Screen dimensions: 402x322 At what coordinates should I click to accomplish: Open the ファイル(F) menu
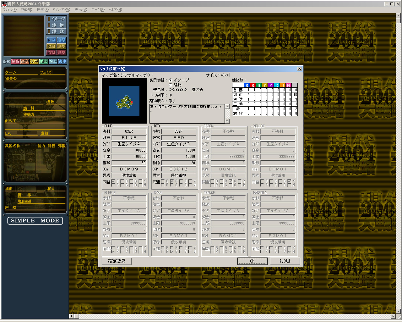pyautogui.click(x=10, y=10)
